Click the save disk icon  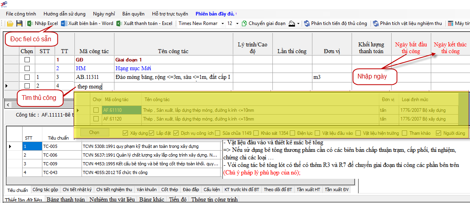point(19,23)
